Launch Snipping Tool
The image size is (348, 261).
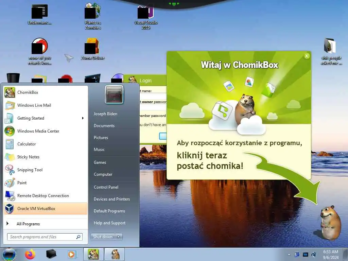pyautogui.click(x=46, y=170)
